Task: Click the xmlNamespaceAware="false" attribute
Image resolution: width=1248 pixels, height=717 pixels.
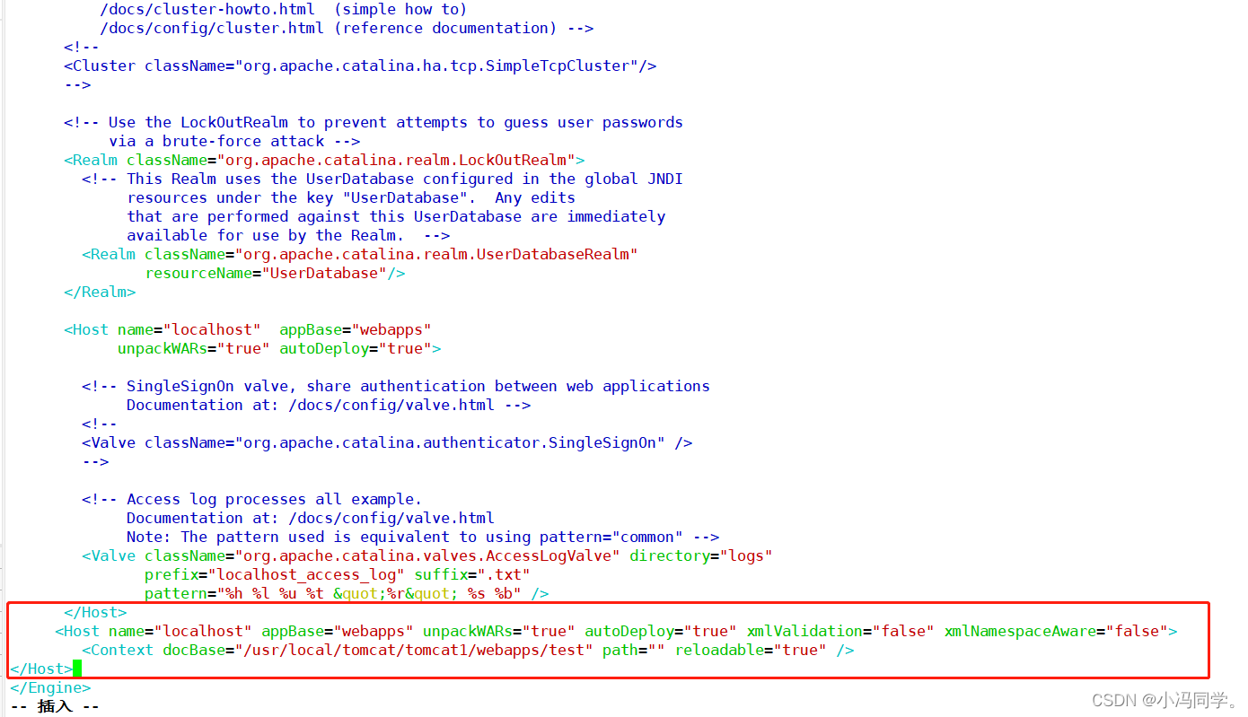Action: click(x=1056, y=631)
